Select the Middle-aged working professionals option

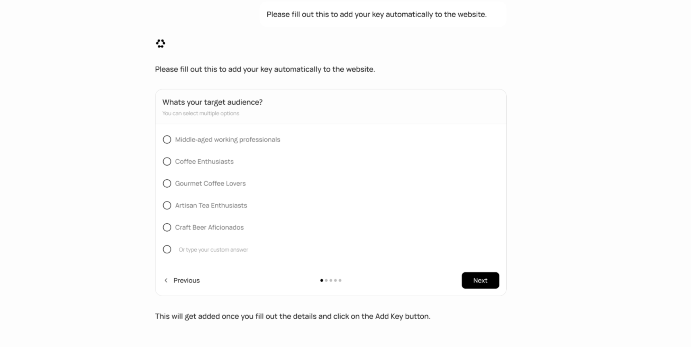[x=167, y=139]
